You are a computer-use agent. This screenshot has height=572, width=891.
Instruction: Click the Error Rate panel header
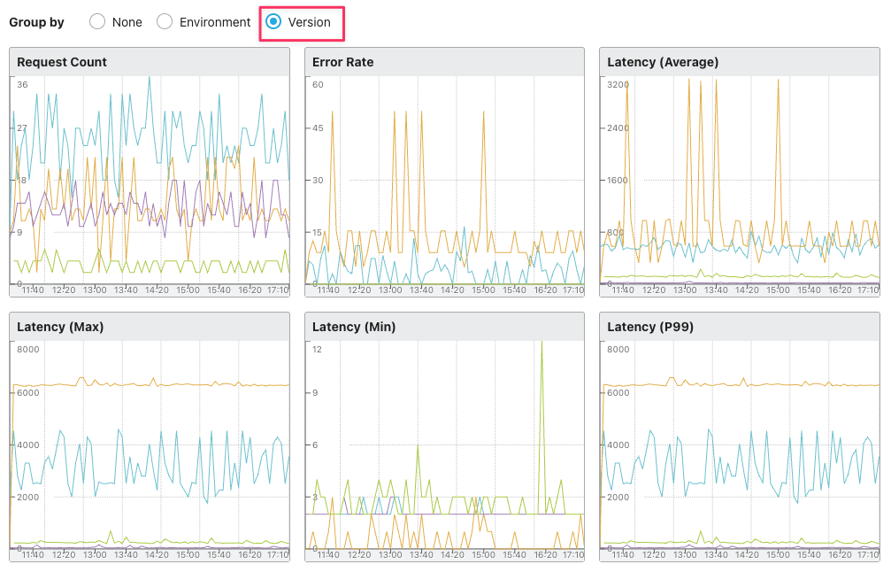point(444,62)
